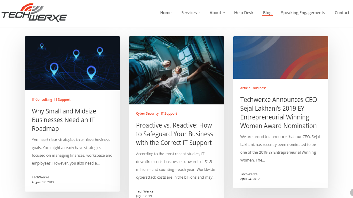Filter by Cyber Security category
The image size is (353, 198).
pyautogui.click(x=147, y=113)
